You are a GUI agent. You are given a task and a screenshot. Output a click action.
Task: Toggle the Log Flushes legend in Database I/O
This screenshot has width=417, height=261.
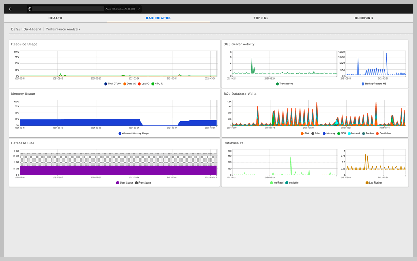pos(374,182)
